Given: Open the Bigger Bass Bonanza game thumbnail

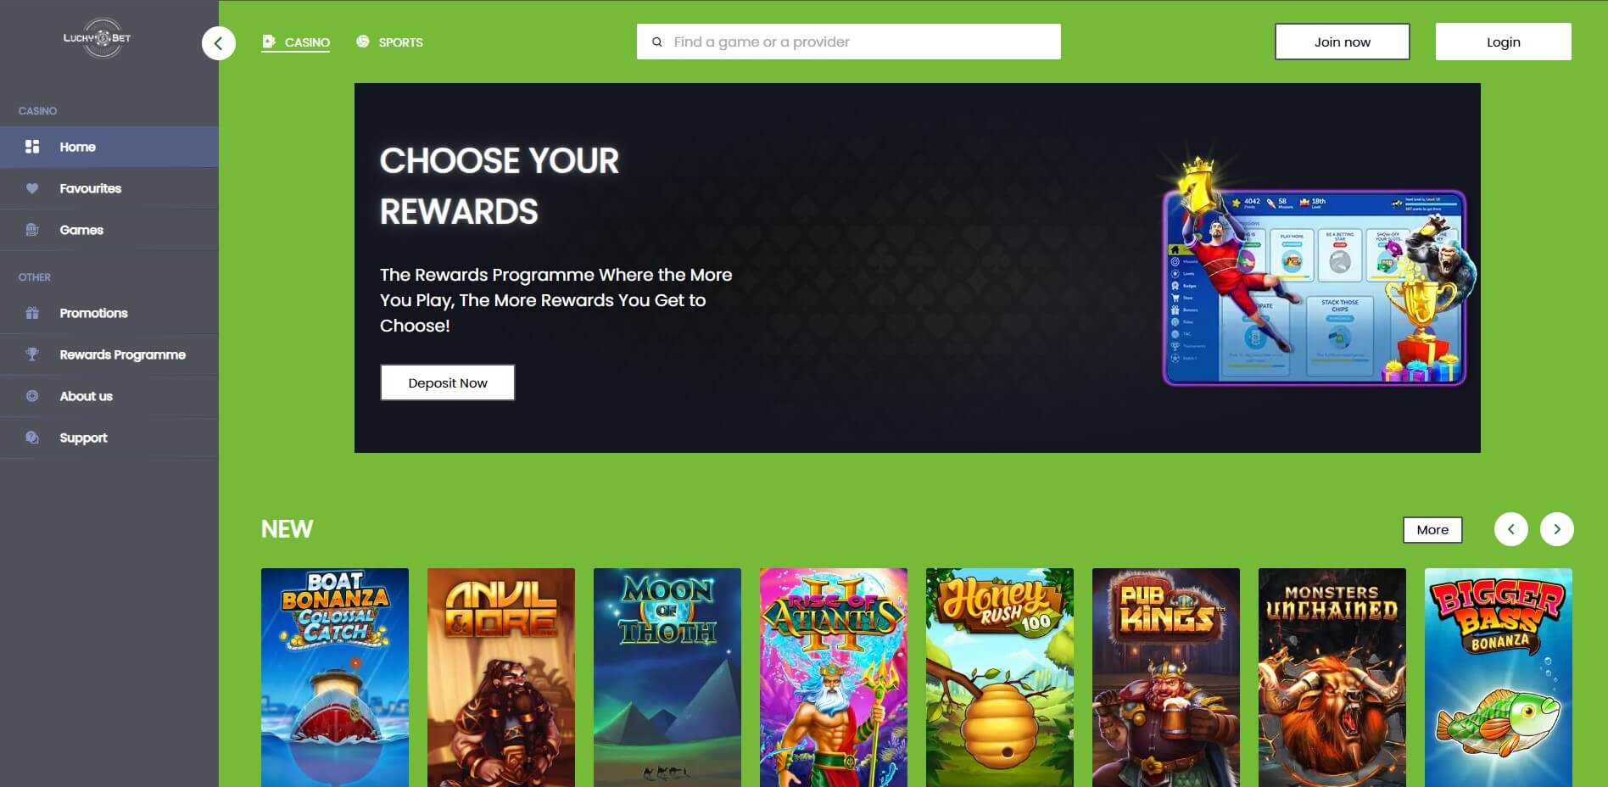Looking at the screenshot, I should (1499, 678).
